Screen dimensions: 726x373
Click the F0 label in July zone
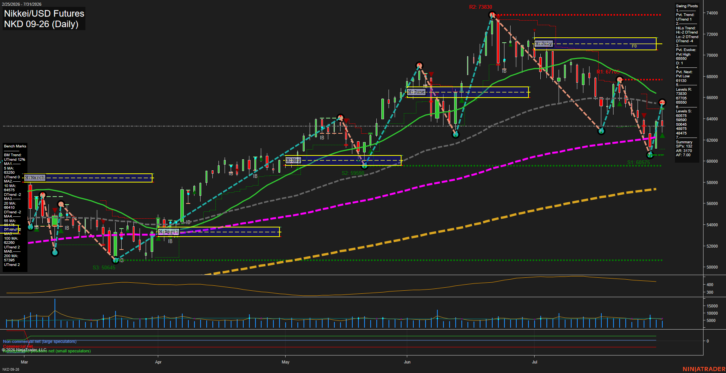pyautogui.click(x=634, y=46)
